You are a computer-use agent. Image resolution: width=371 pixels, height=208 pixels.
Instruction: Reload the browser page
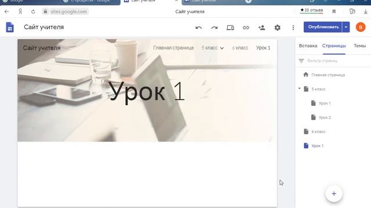(x=33, y=12)
